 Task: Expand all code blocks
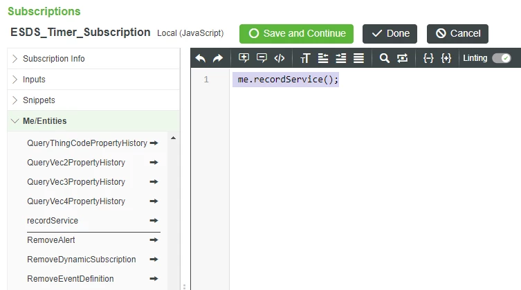click(x=446, y=58)
